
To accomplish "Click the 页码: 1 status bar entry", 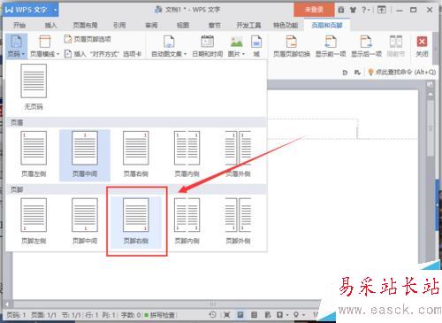I will click(16, 315).
